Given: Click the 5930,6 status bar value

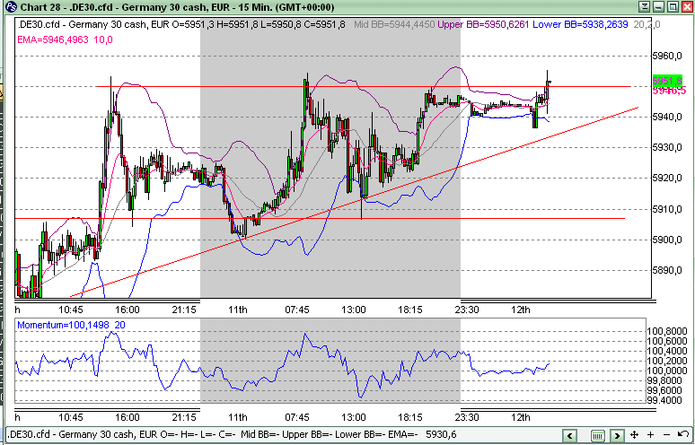Looking at the screenshot, I should point(441,434).
